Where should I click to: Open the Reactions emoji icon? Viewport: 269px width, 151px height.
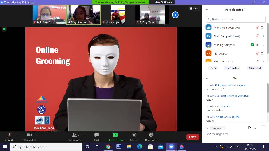click(151, 135)
